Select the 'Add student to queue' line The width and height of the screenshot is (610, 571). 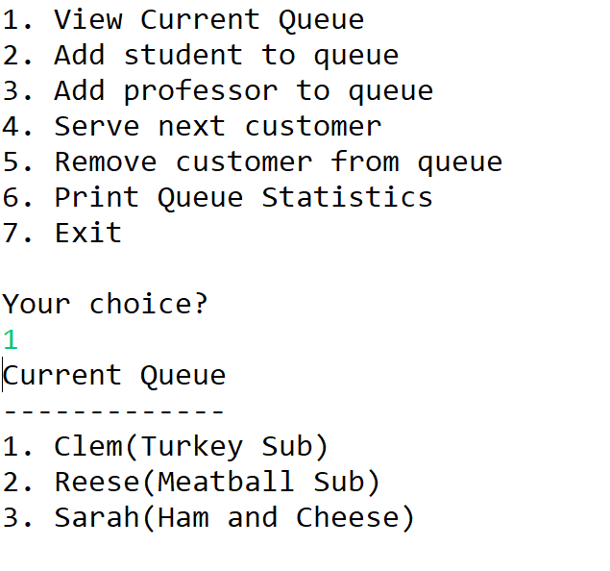point(201,55)
